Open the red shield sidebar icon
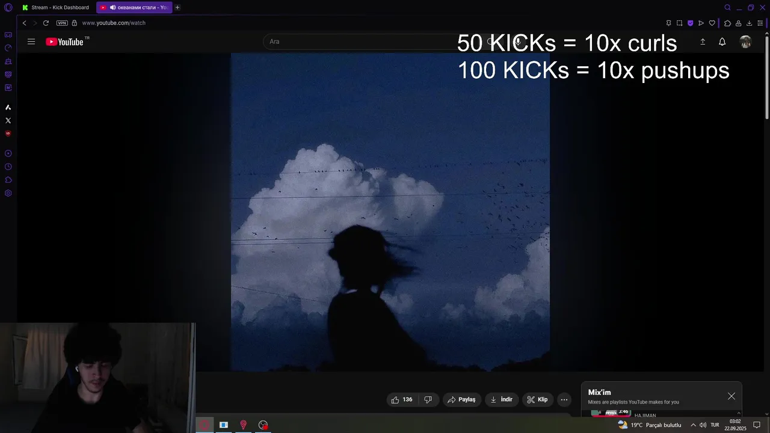This screenshot has height=433, width=770. click(8, 134)
